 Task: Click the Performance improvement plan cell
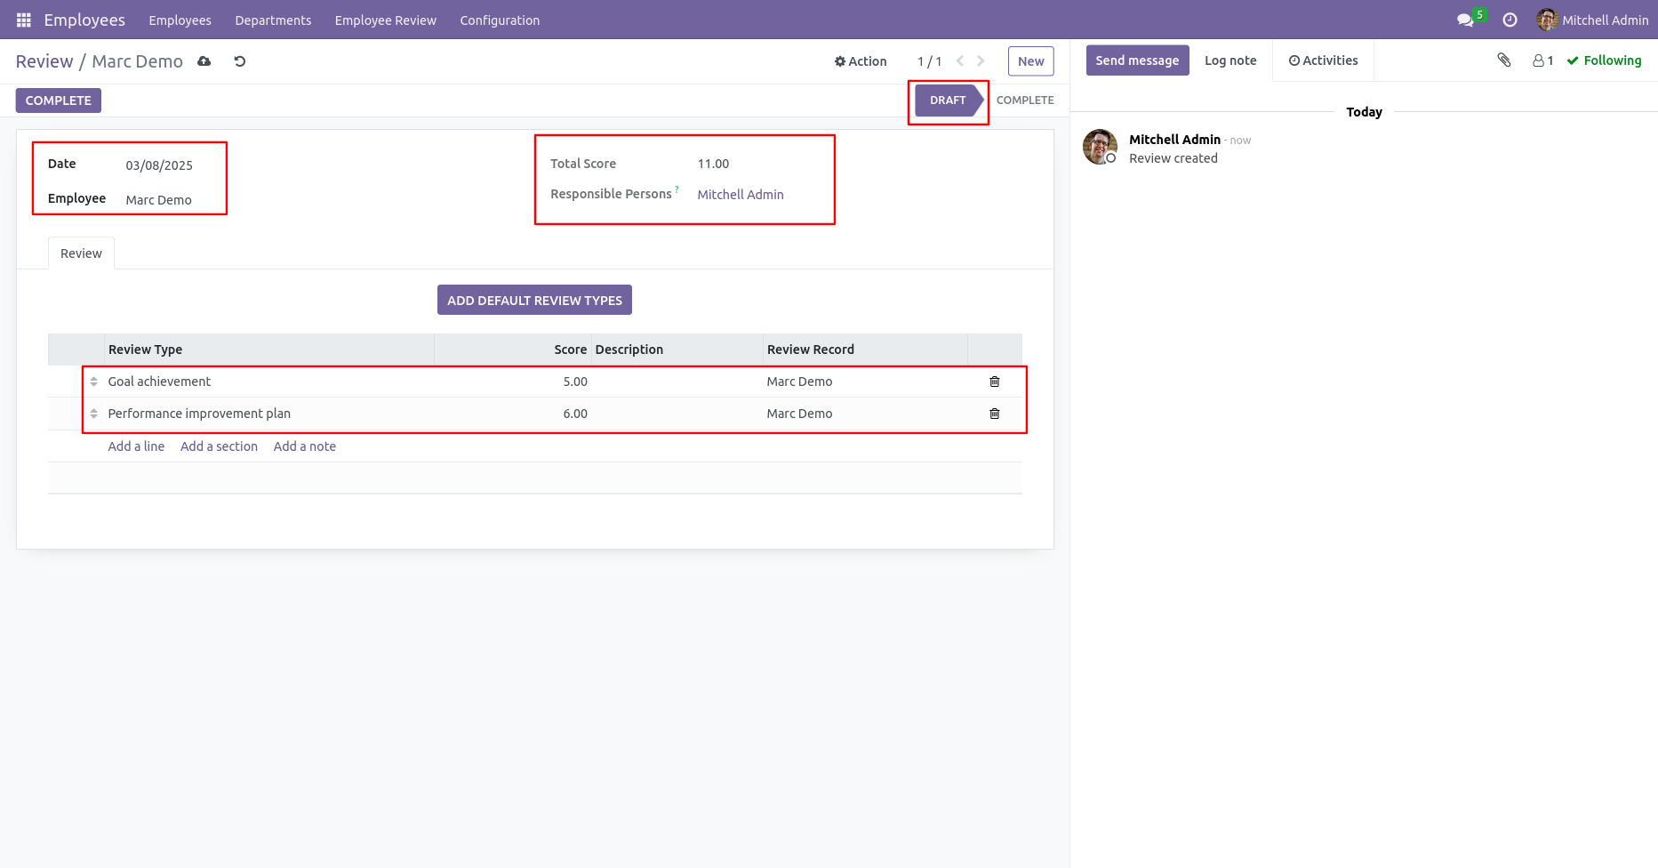tap(269, 414)
